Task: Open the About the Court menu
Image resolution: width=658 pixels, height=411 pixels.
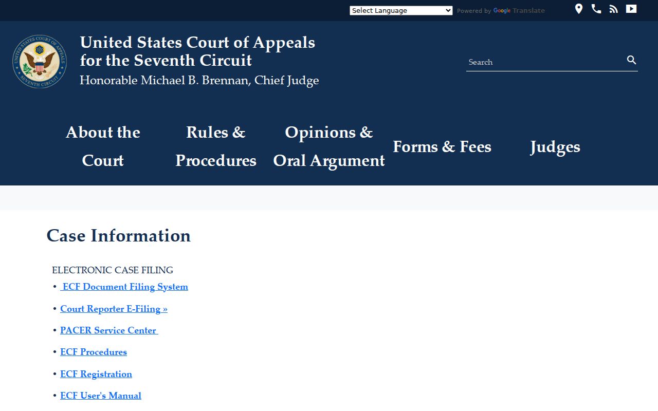Action: (x=103, y=146)
